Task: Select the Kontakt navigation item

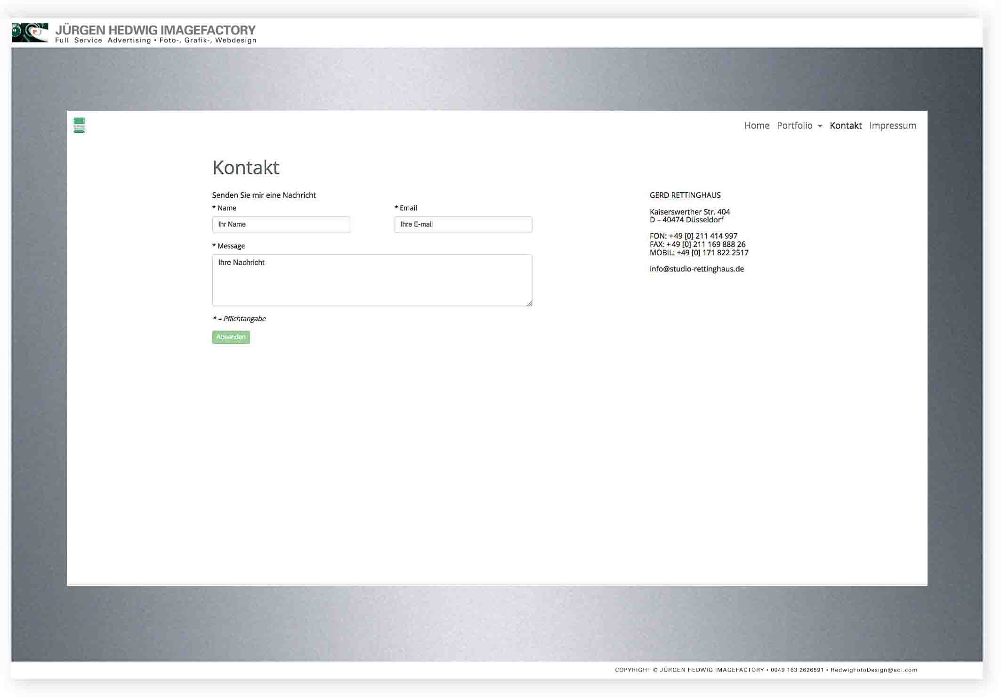Action: 845,126
